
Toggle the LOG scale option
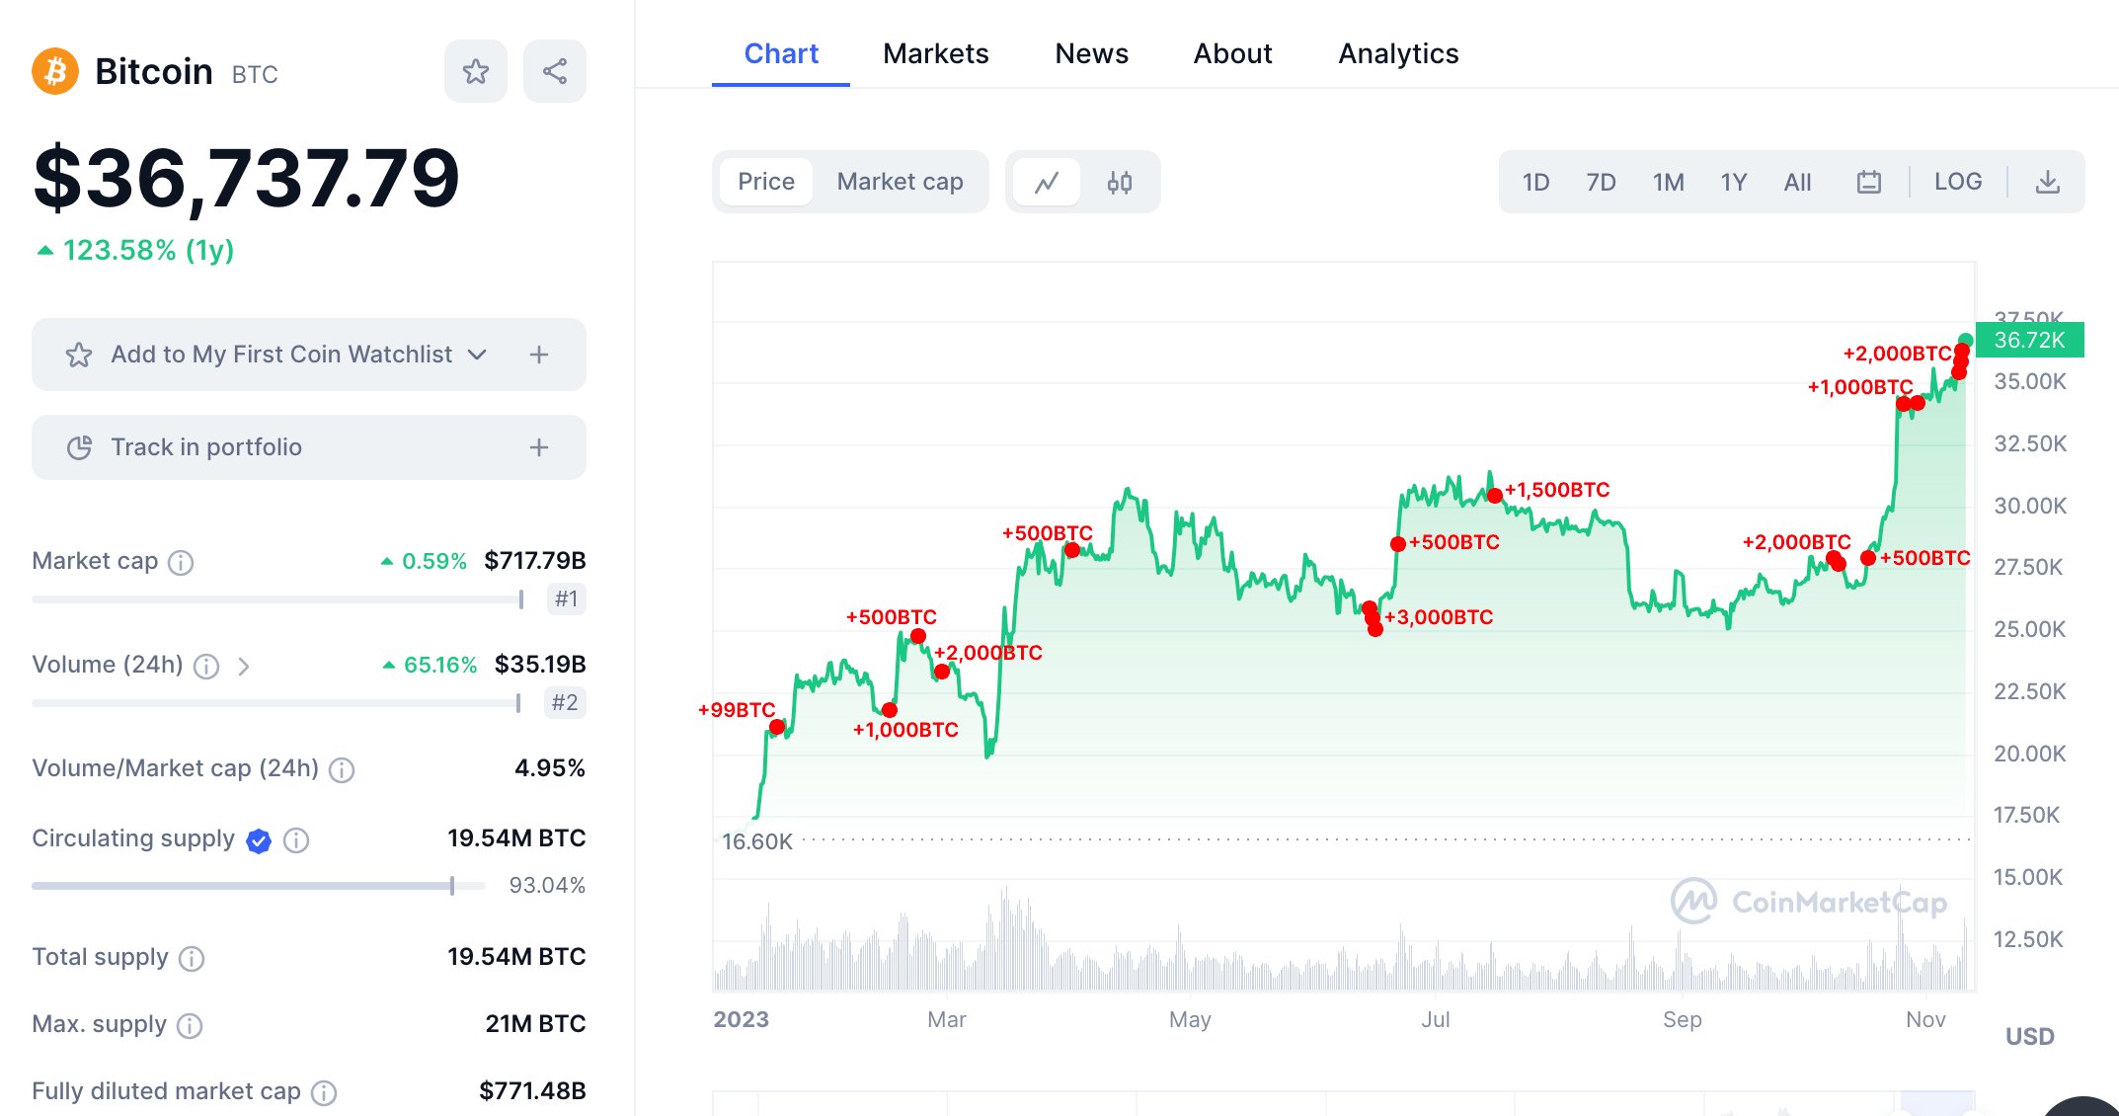(1957, 182)
